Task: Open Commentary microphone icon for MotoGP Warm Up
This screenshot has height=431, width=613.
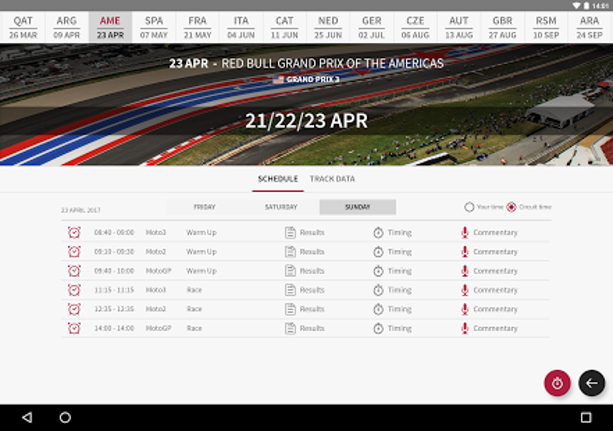Action: [465, 271]
